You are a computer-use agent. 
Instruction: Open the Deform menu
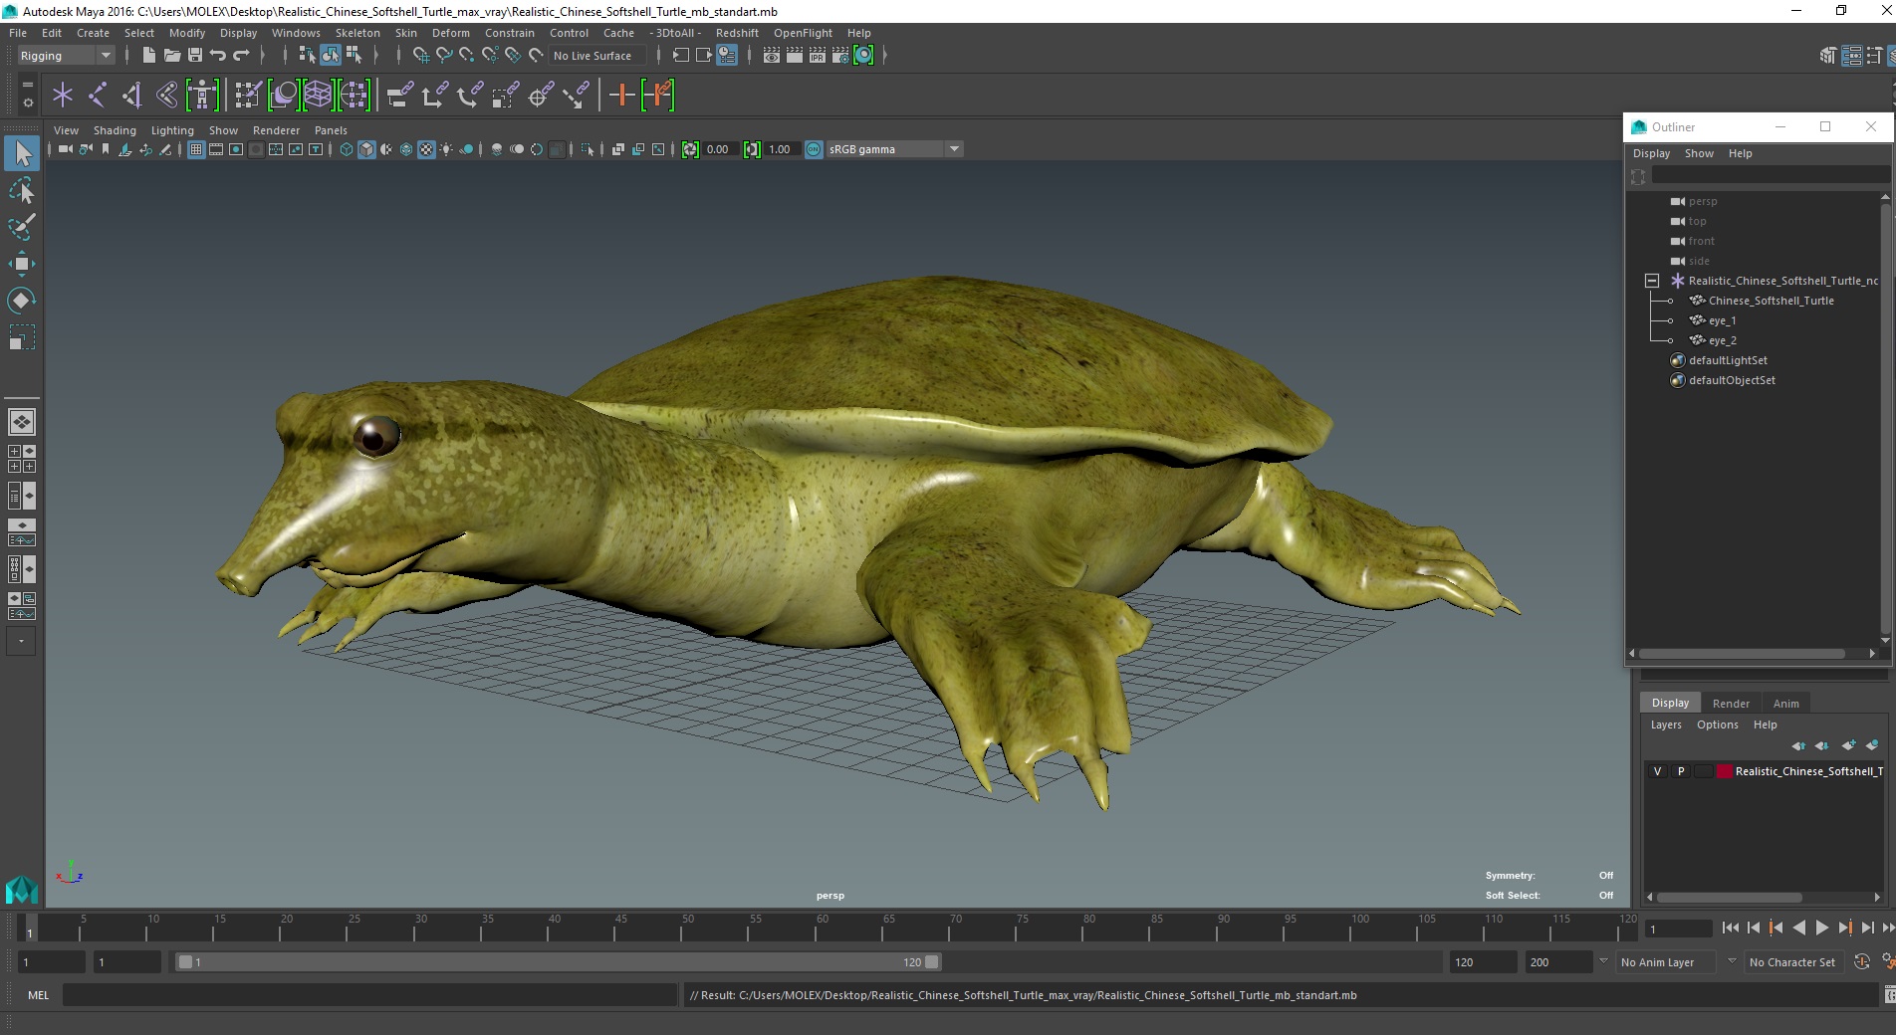450,33
